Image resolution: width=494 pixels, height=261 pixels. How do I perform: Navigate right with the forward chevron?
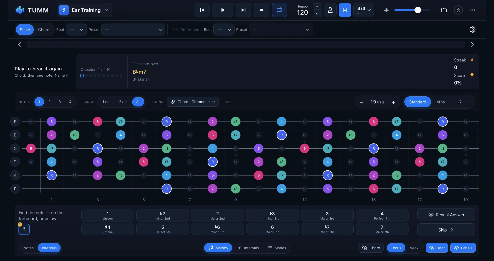pyautogui.click(x=472, y=44)
